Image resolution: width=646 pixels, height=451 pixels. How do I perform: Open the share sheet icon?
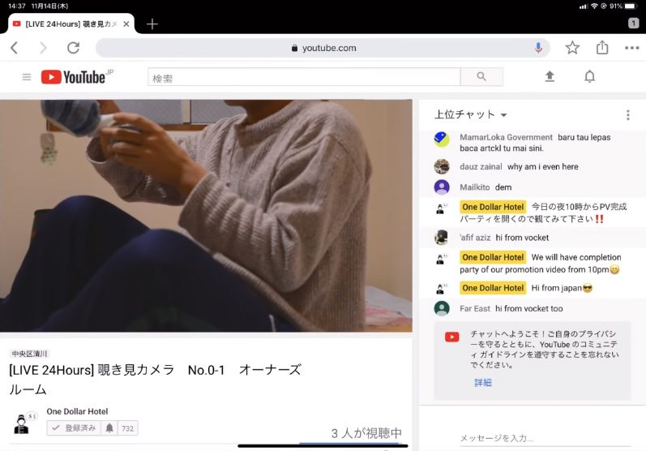(x=602, y=47)
